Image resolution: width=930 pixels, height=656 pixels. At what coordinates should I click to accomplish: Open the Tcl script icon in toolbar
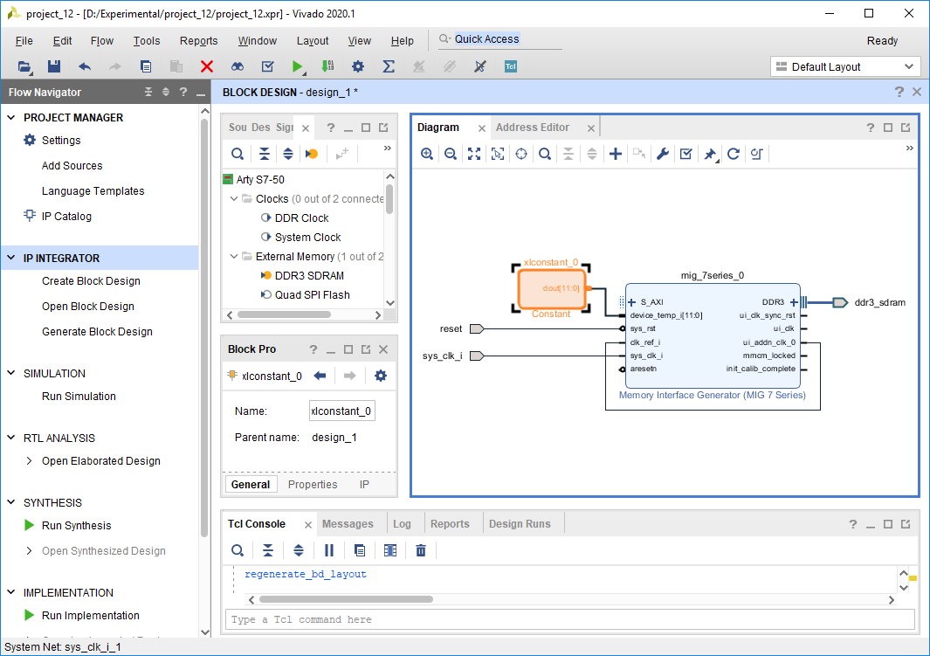click(511, 66)
